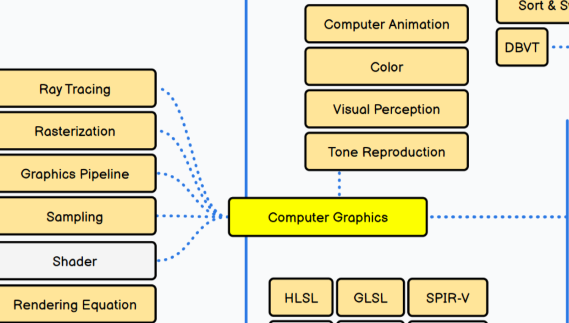Open the Visual Perception node
Image resolution: width=569 pixels, height=323 pixels.
coord(386,109)
